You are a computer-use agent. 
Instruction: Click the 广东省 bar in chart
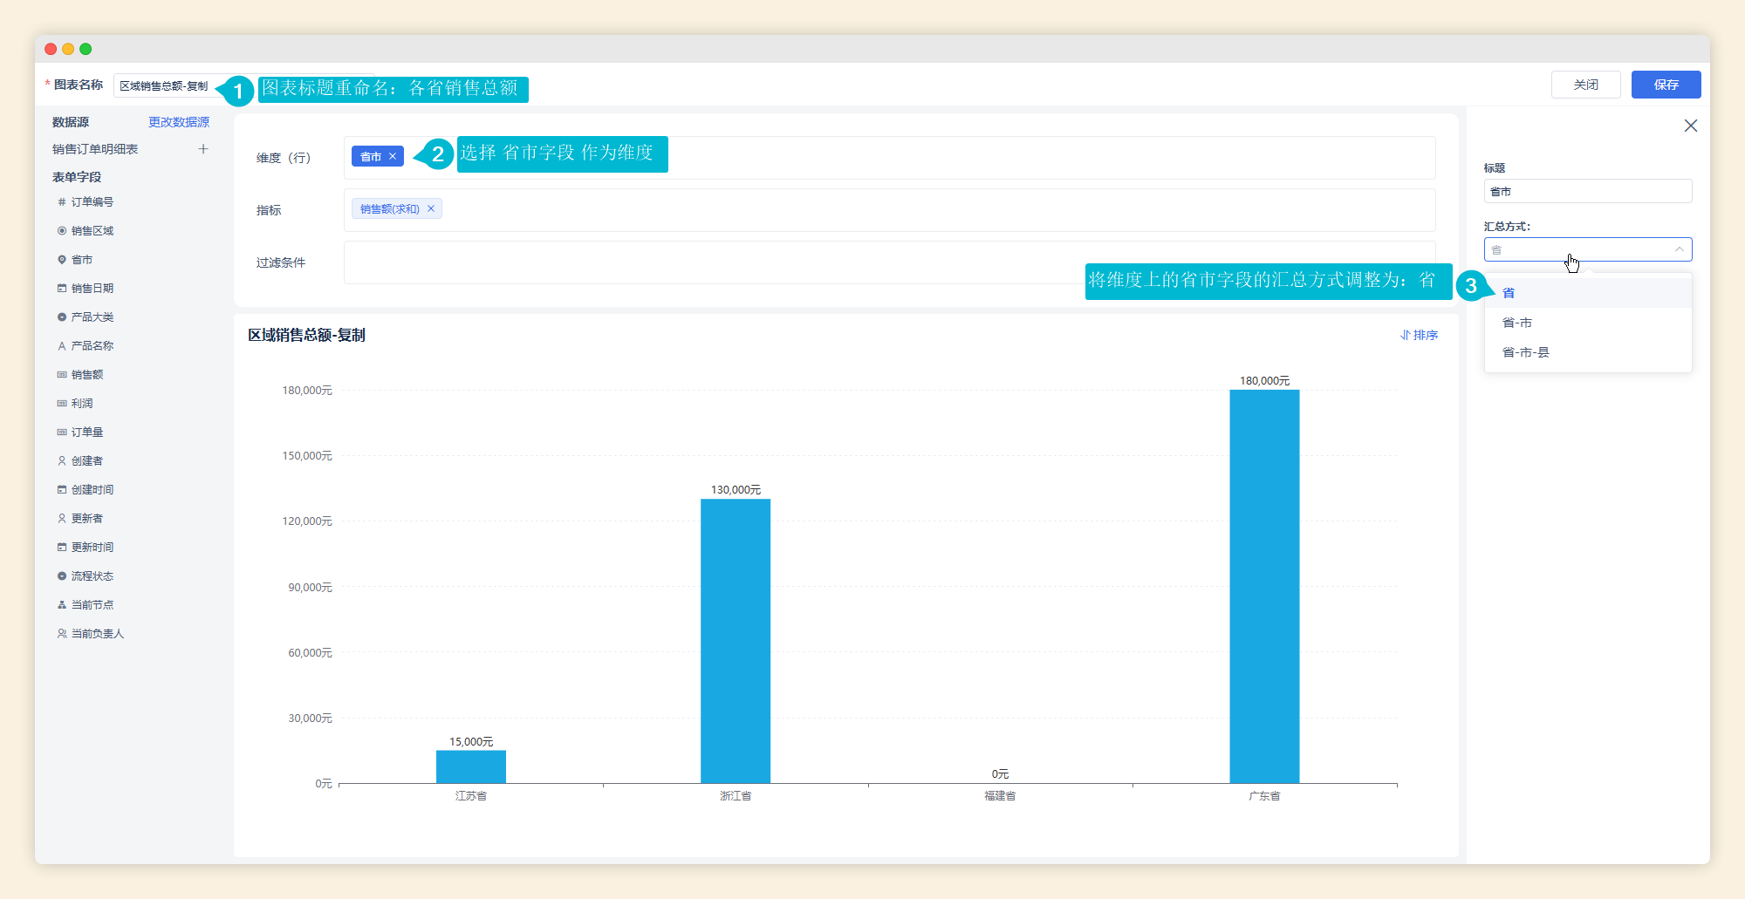(1264, 586)
